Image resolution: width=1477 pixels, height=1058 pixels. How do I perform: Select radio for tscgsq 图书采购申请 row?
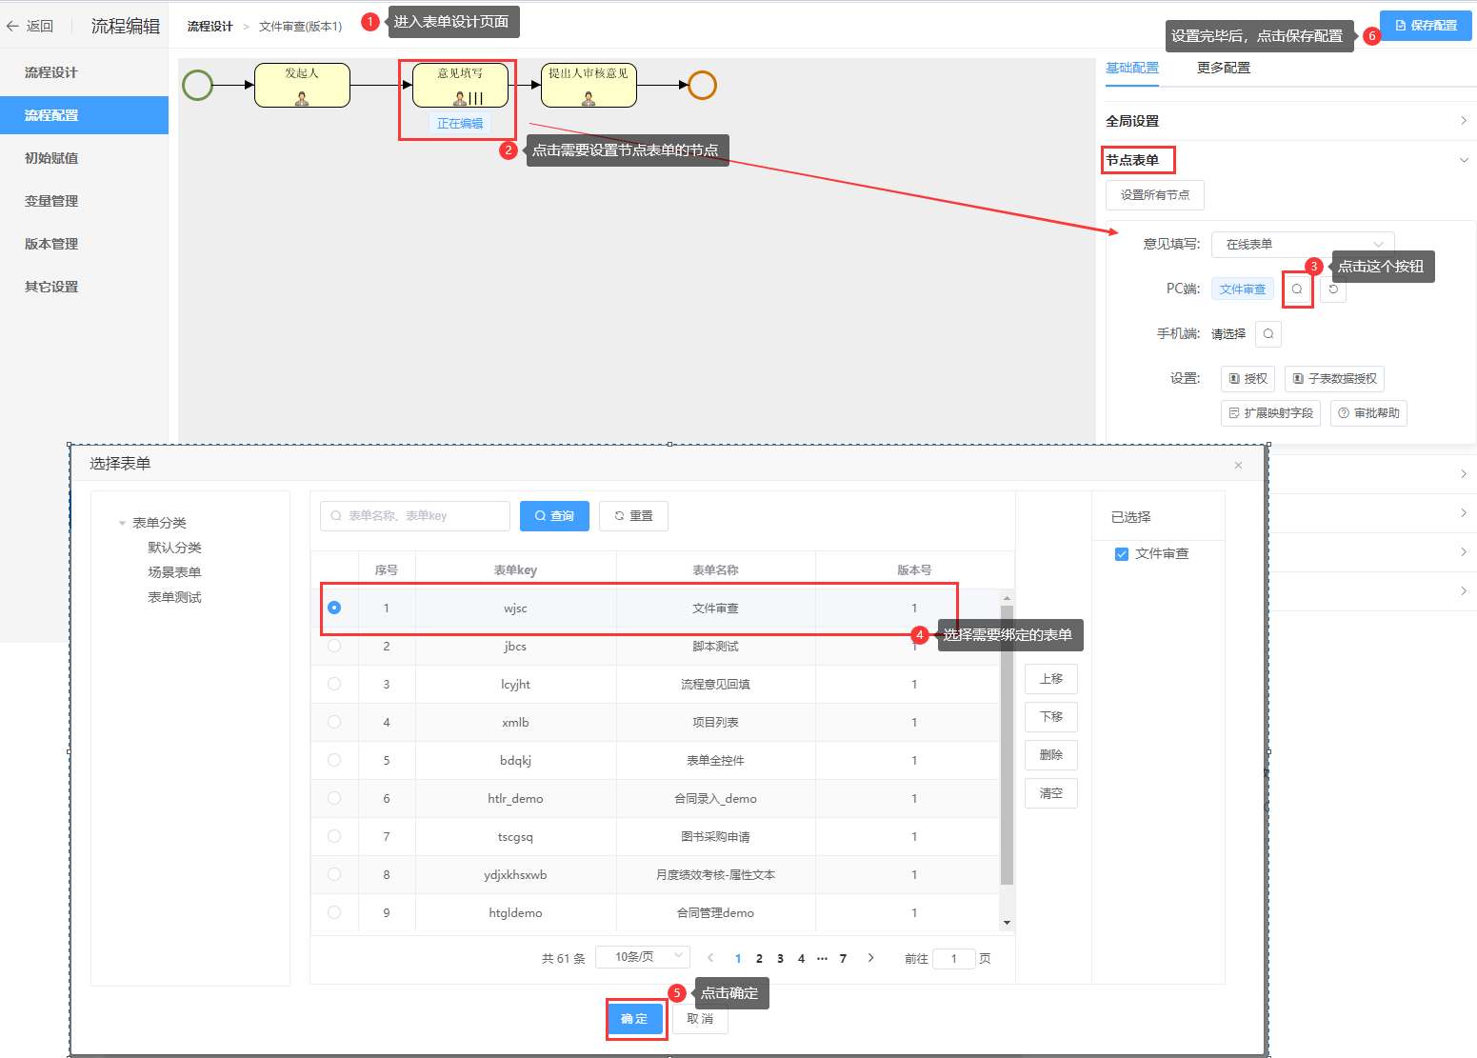pos(334,836)
